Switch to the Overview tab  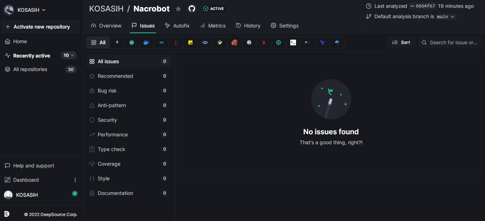pos(106,26)
